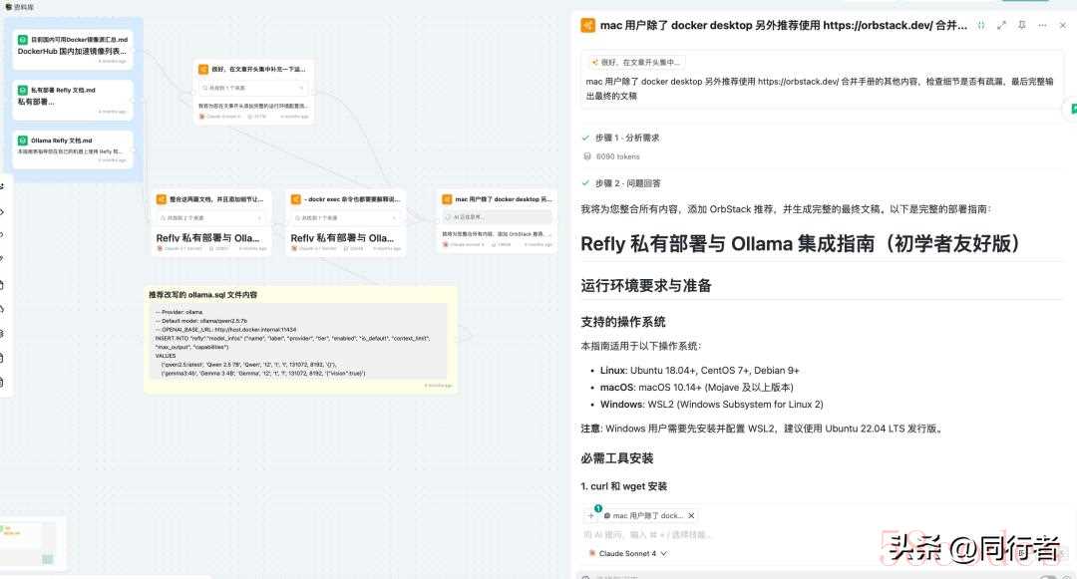Focus the AI prompt input field

point(818,534)
